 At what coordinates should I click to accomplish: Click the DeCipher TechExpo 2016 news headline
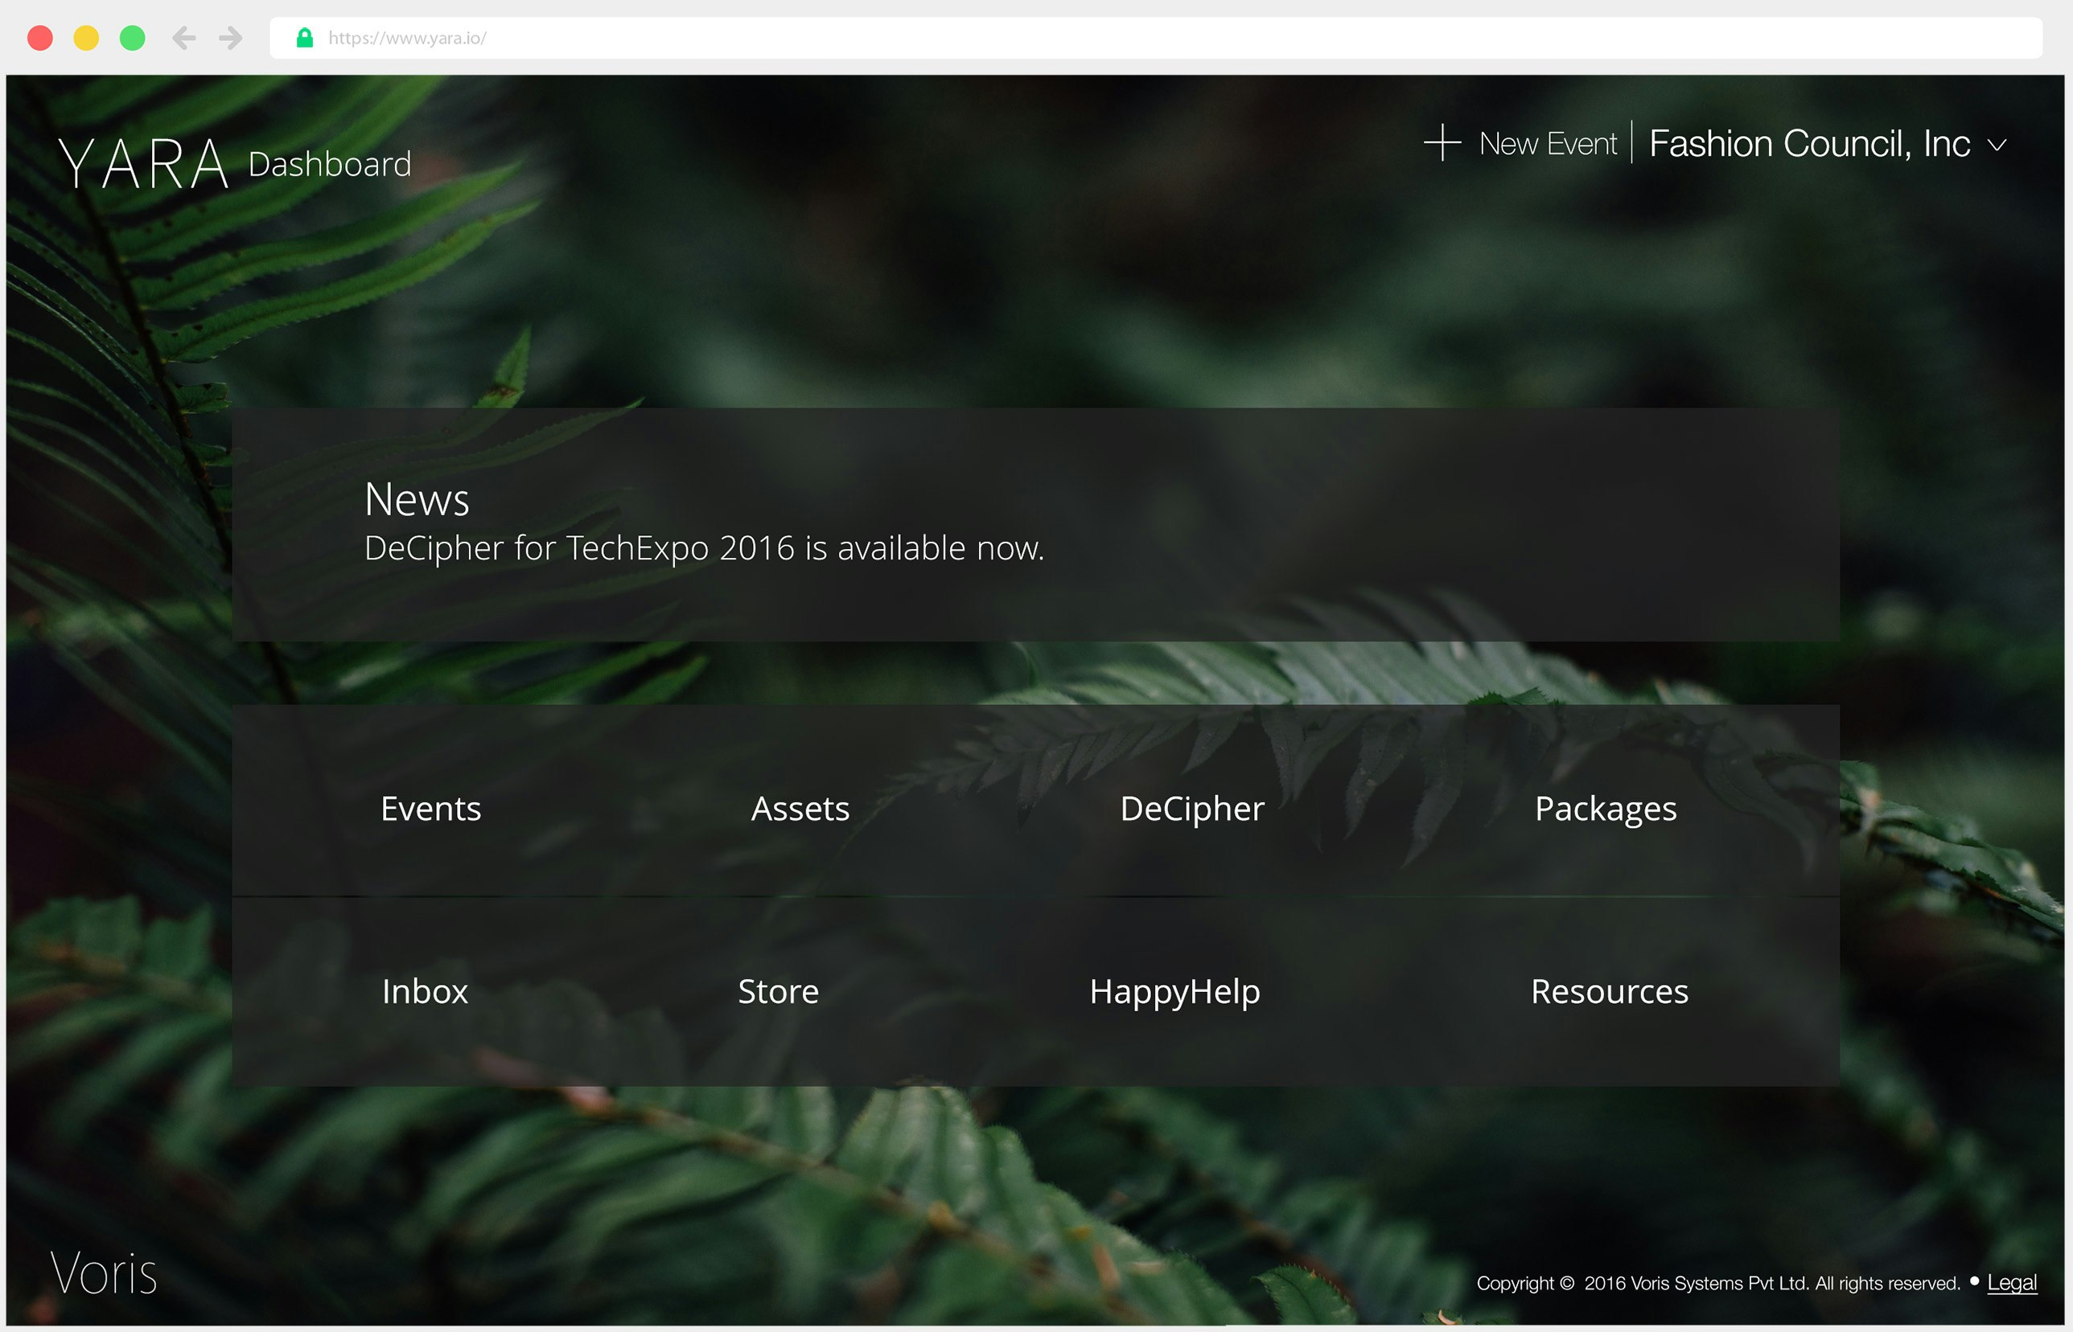704,548
